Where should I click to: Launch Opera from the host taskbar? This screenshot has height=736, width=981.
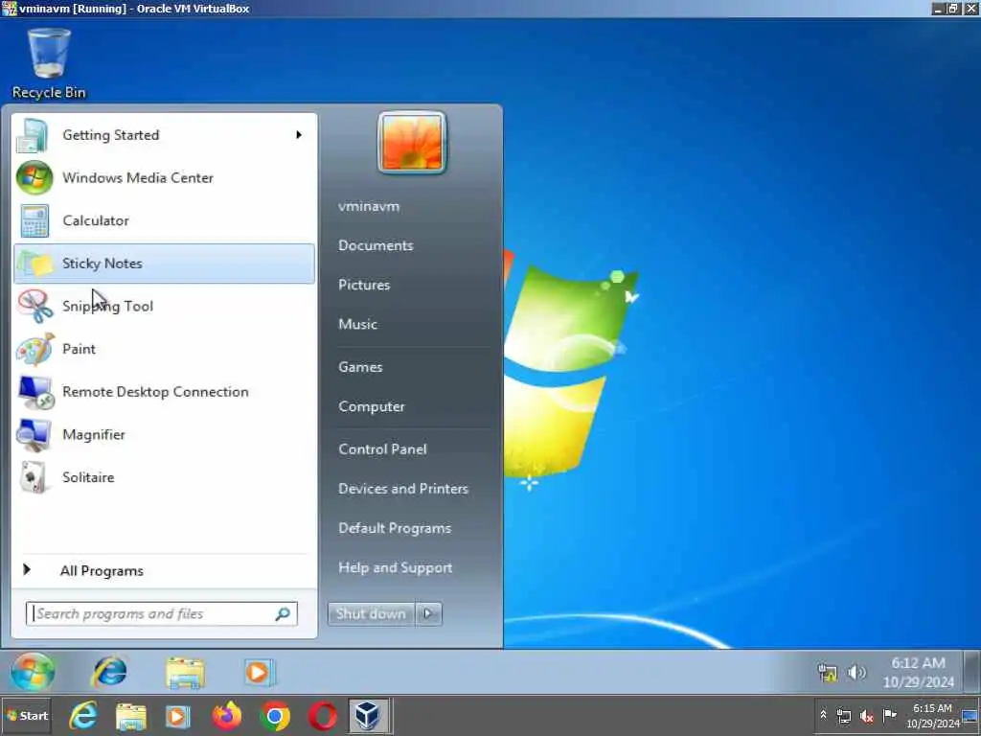pos(323,717)
